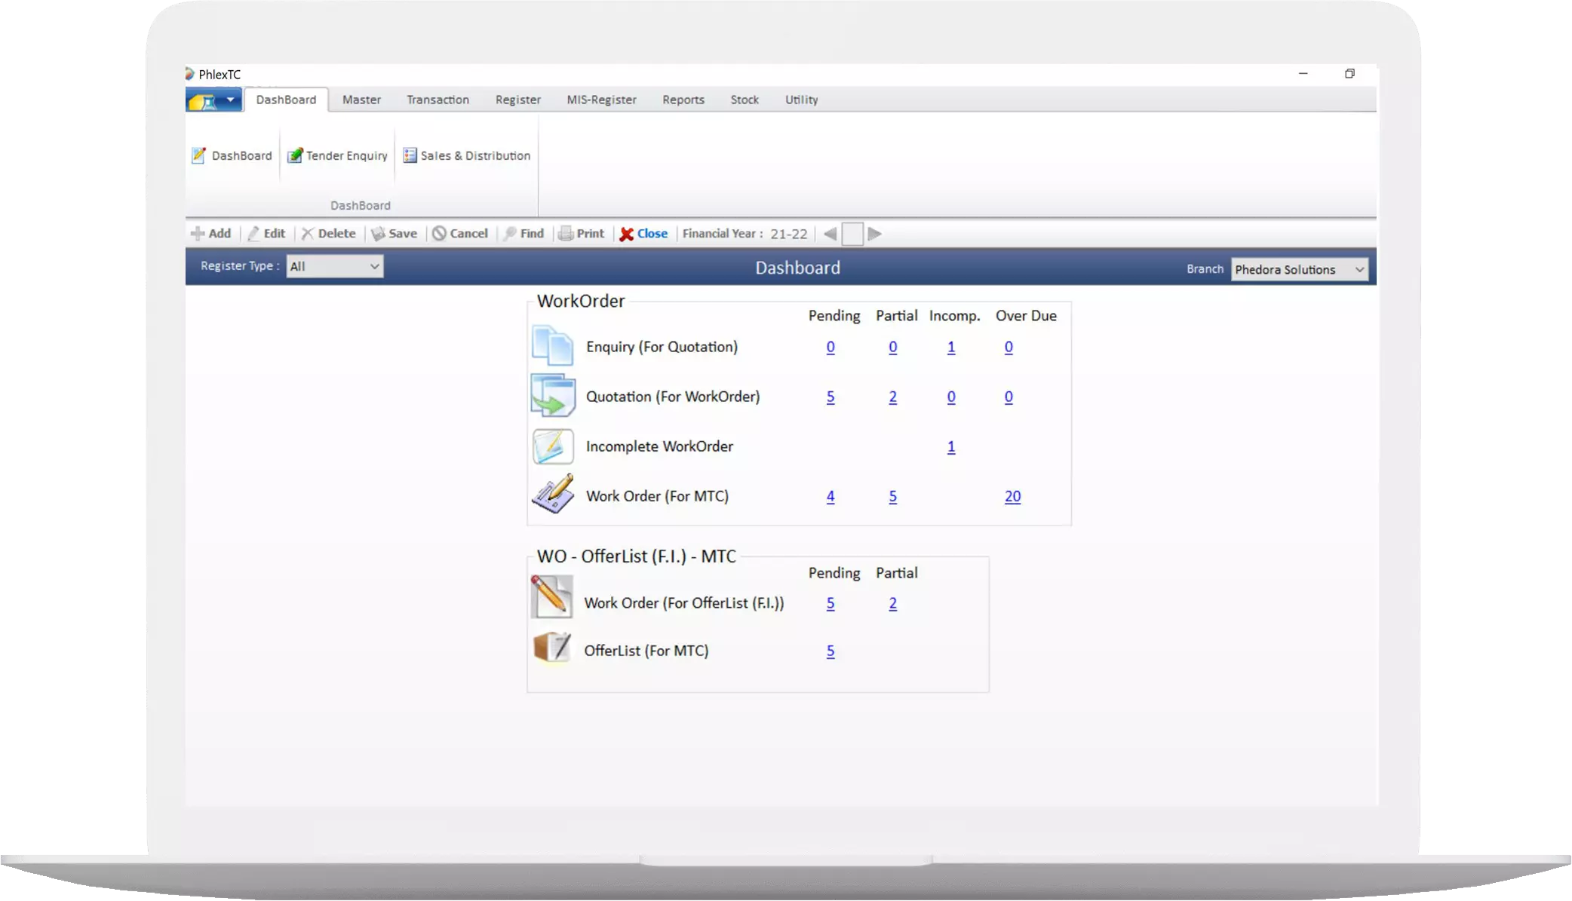Click the Work Order (For MTC) pencil icon
The height and width of the screenshot is (901, 1572).
(x=552, y=495)
